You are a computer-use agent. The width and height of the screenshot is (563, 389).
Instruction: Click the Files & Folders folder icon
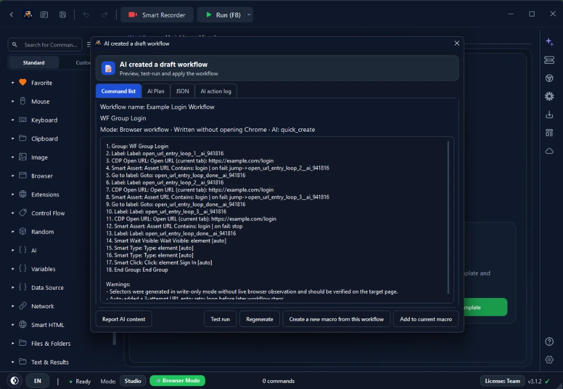coord(23,343)
